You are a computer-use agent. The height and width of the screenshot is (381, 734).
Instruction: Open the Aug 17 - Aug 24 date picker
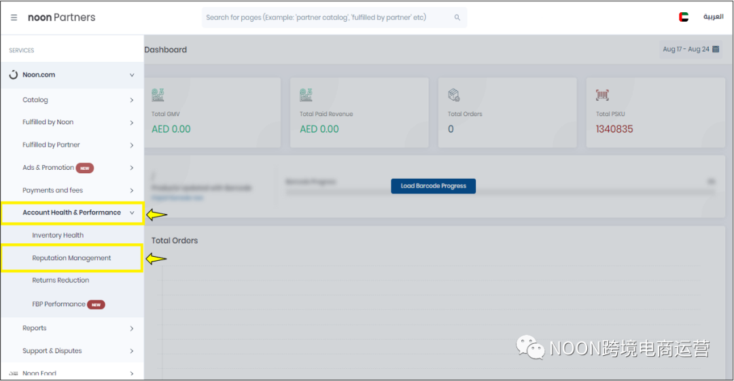(691, 49)
